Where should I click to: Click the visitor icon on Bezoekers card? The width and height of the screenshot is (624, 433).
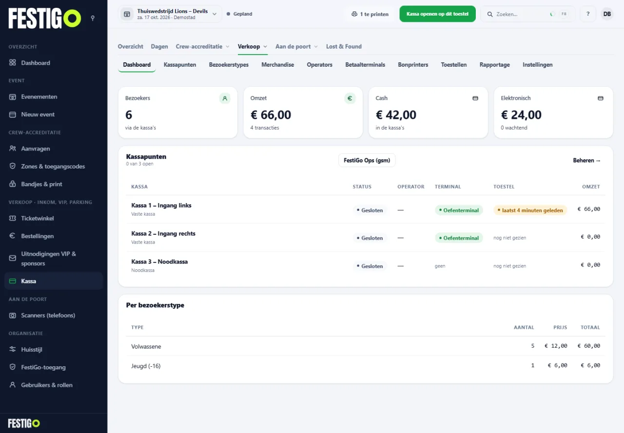click(x=225, y=98)
